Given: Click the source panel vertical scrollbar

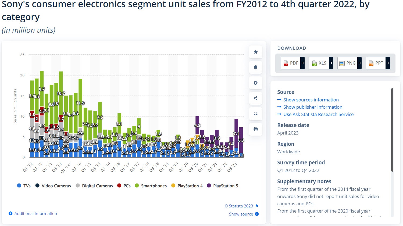Looking at the screenshot, I should (x=392, y=130).
